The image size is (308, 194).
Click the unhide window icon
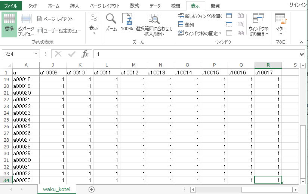pyautogui.click(x=229, y=33)
